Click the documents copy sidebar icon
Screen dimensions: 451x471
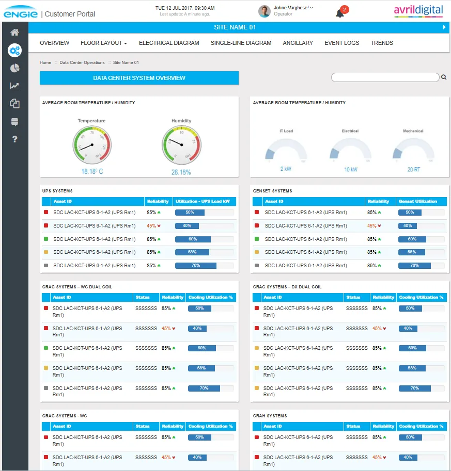point(14,104)
